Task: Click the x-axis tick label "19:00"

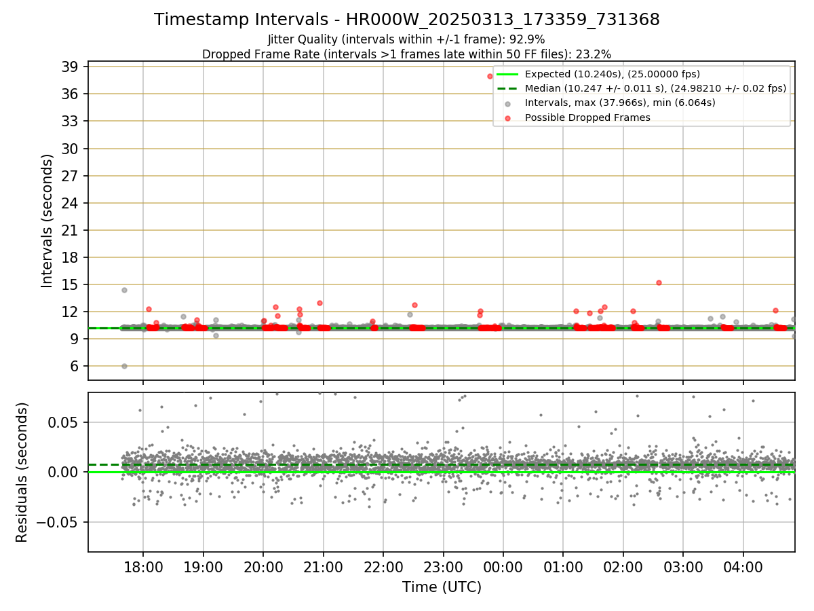Action: (x=203, y=566)
